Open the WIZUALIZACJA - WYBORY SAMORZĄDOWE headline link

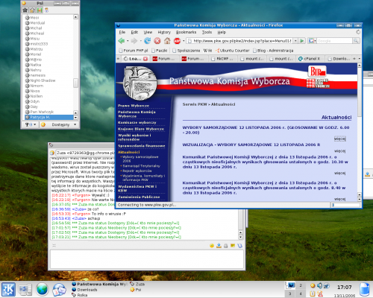point(251,145)
